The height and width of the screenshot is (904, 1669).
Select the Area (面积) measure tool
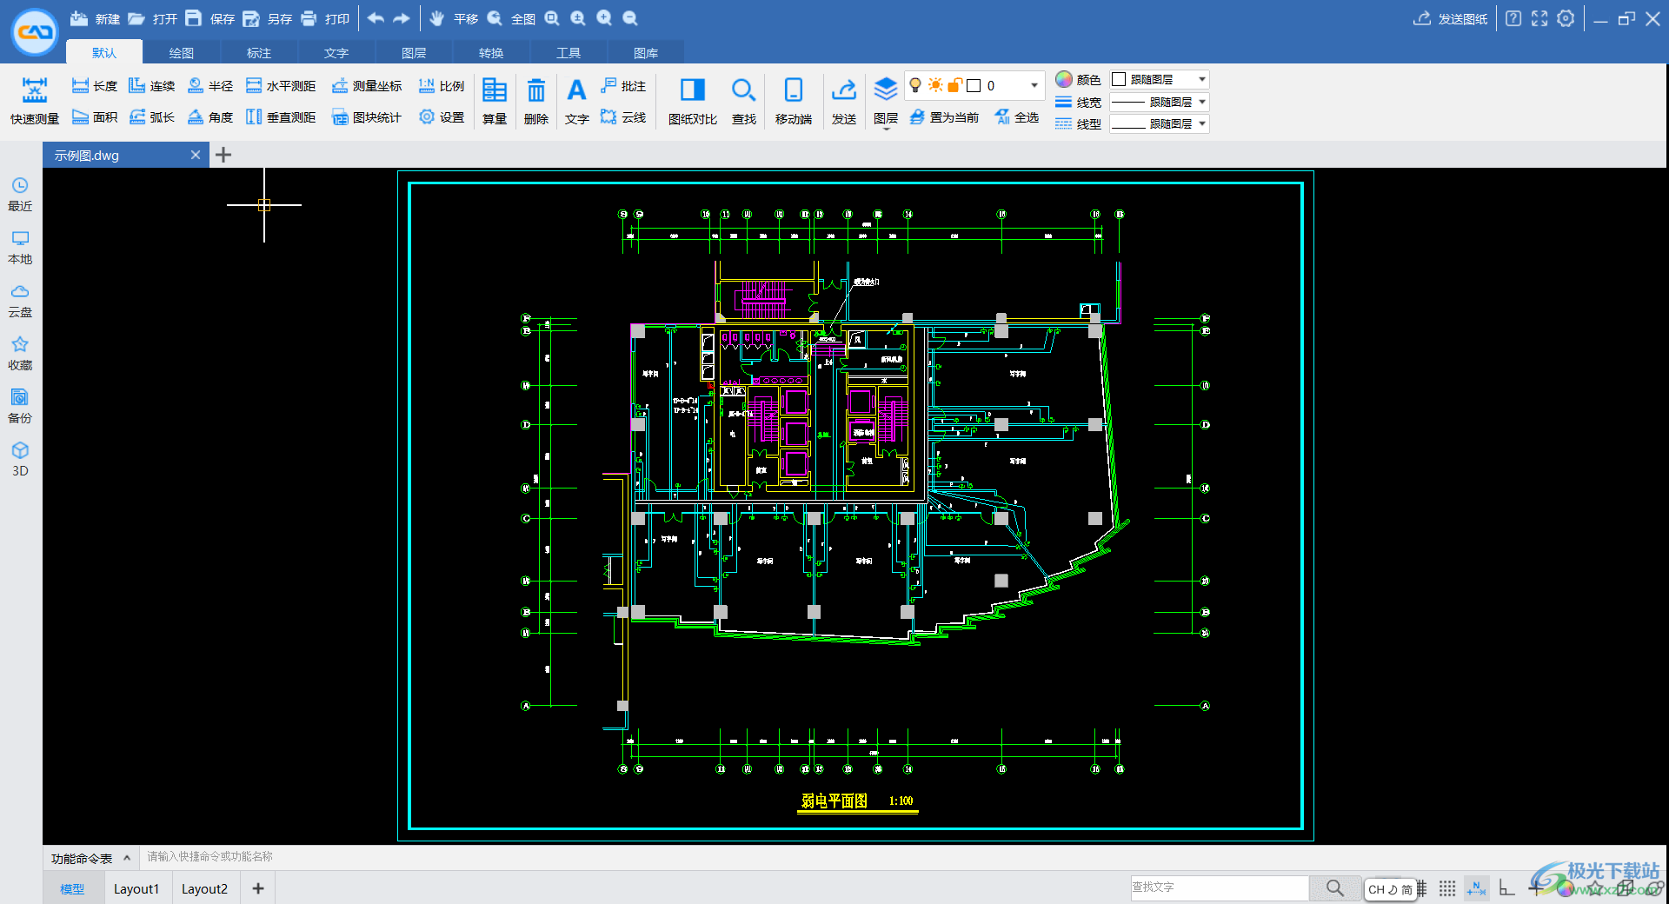[x=94, y=116]
